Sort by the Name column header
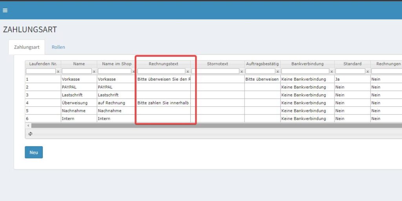The width and height of the screenshot is (402, 201). pyautogui.click(x=79, y=64)
